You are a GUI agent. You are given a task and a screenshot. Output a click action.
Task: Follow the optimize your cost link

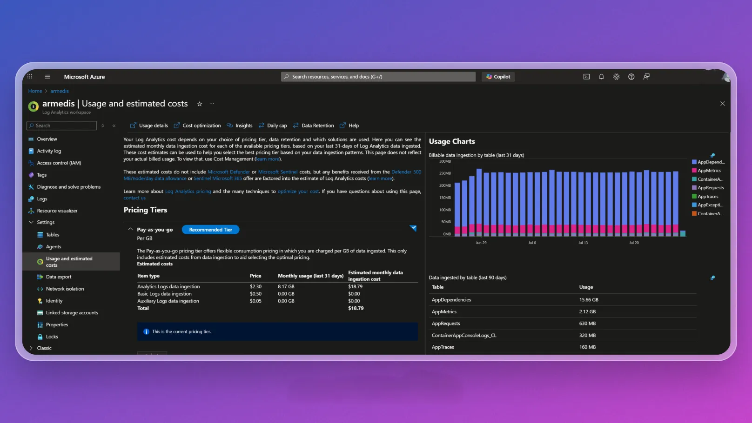[x=298, y=192]
